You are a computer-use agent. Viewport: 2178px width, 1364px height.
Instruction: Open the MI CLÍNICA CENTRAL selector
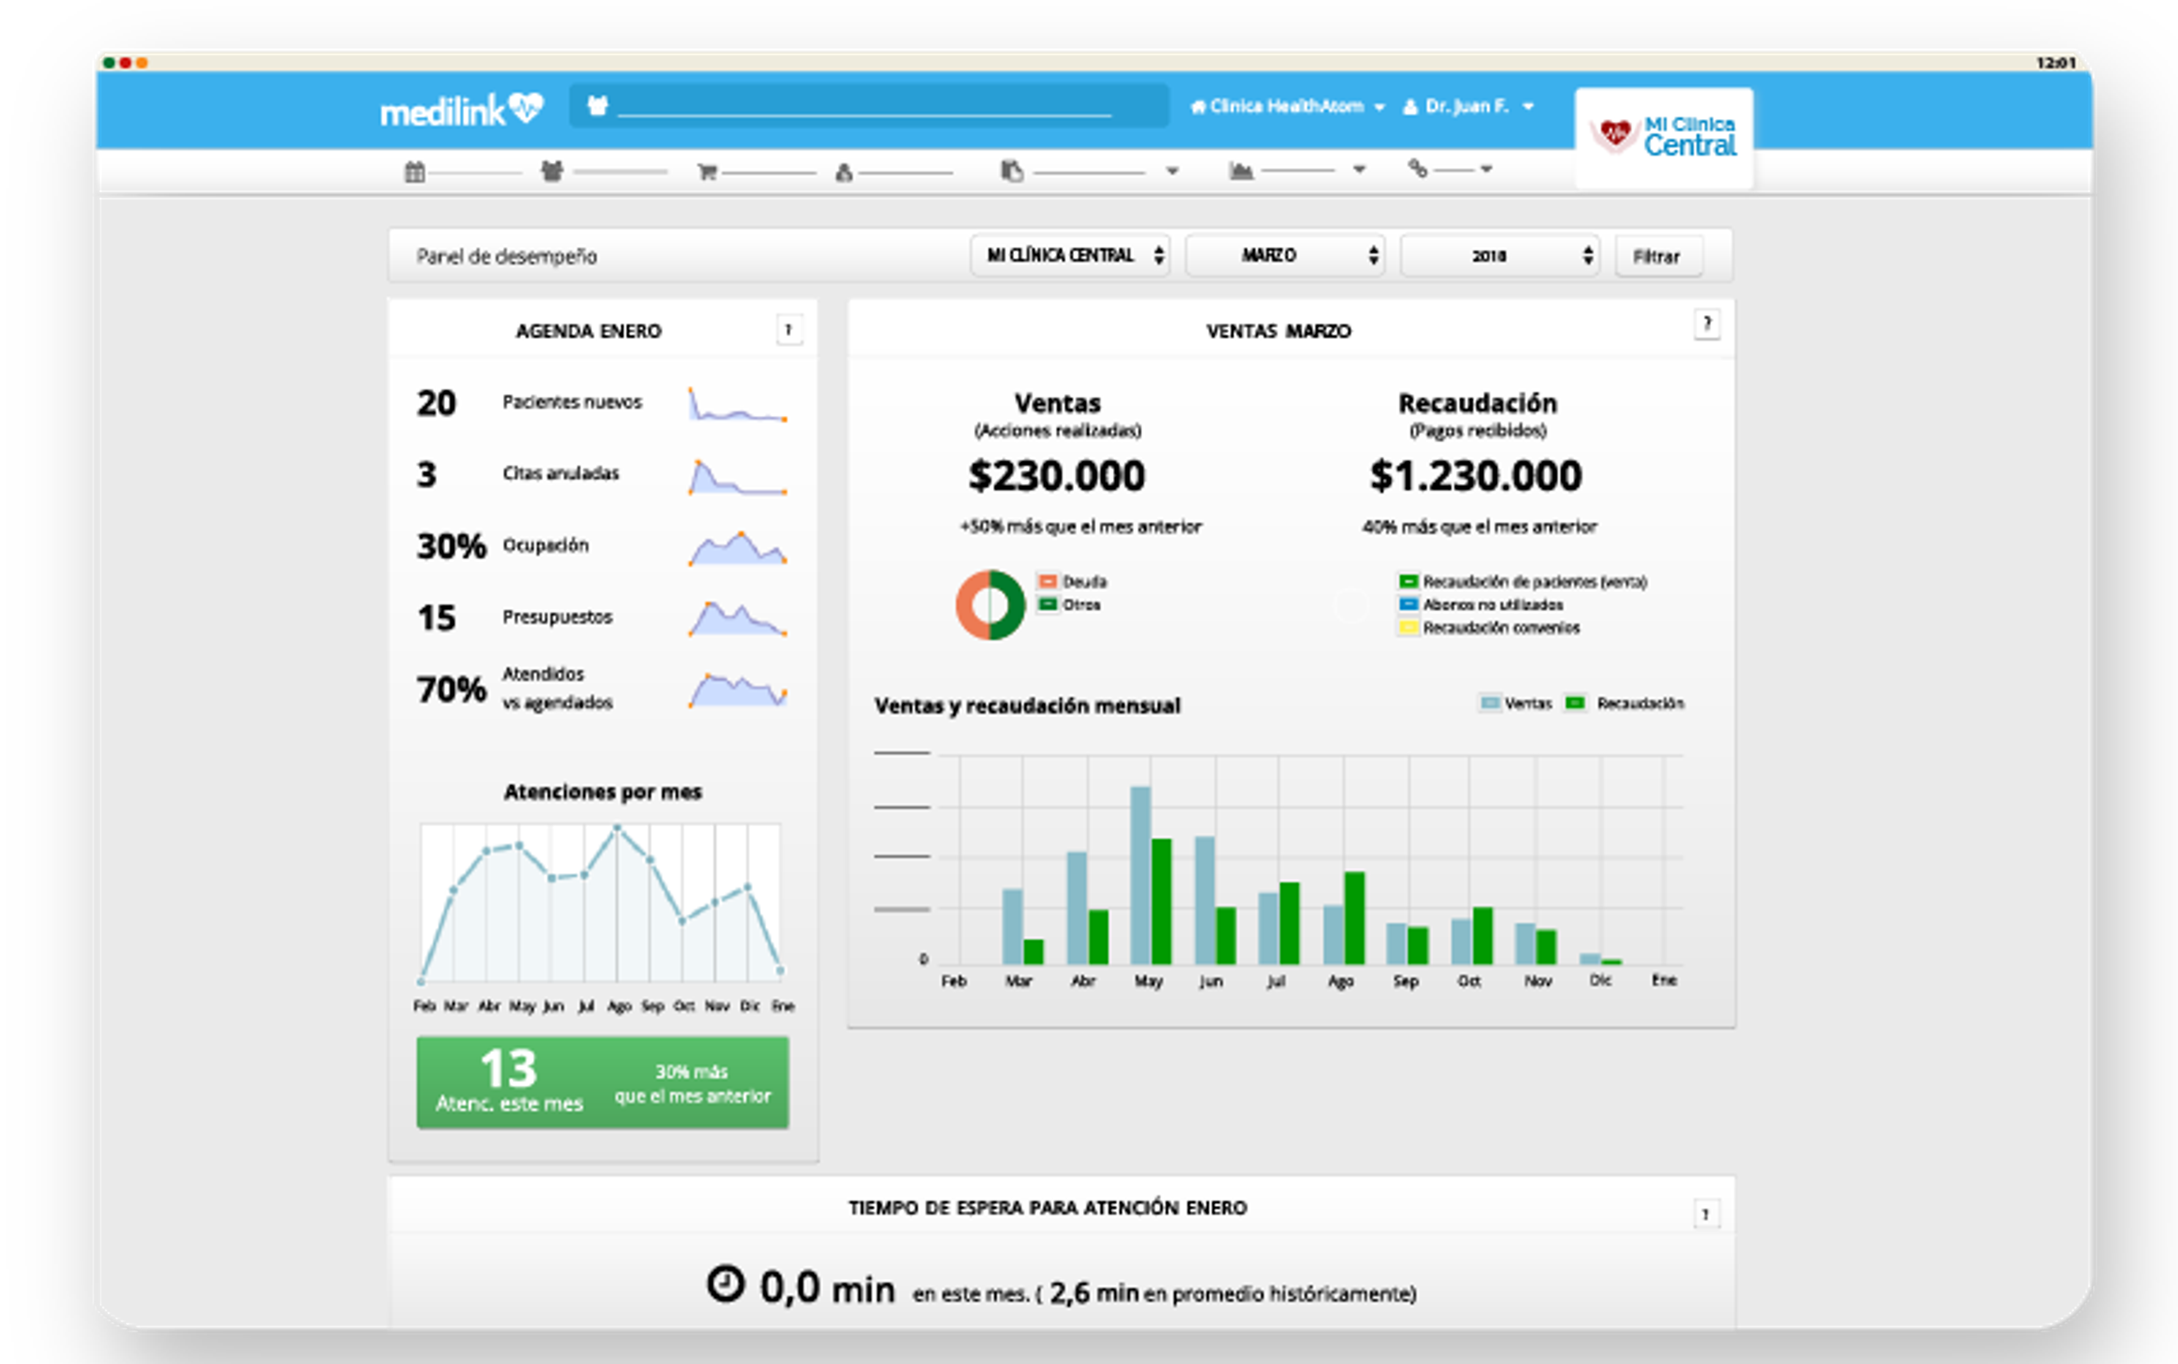[1070, 255]
